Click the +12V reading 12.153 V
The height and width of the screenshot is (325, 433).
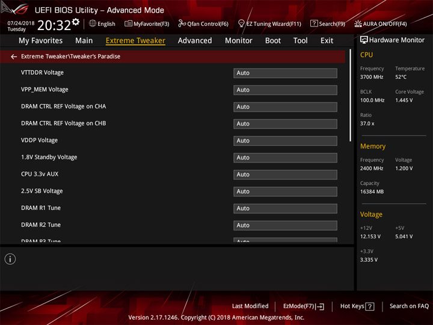coord(370,237)
